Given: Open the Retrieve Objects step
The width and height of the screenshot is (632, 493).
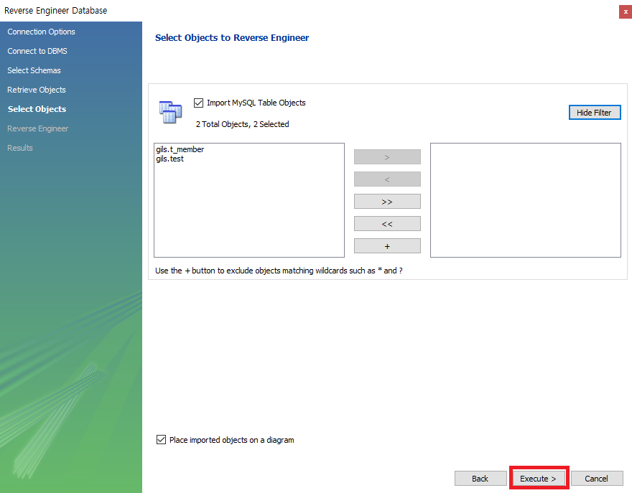Looking at the screenshot, I should tap(37, 90).
